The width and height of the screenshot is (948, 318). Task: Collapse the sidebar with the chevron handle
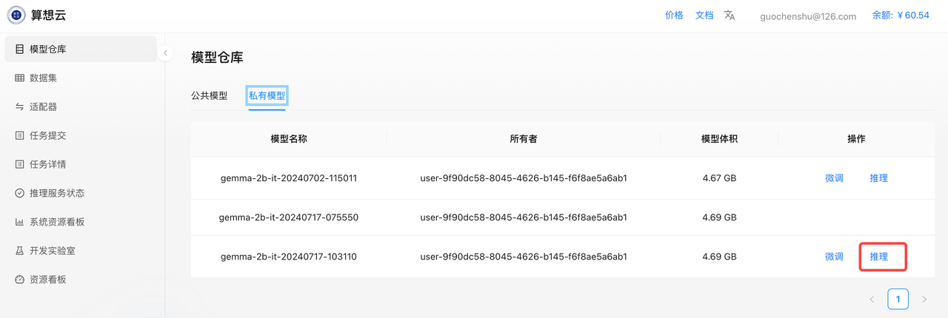(165, 53)
